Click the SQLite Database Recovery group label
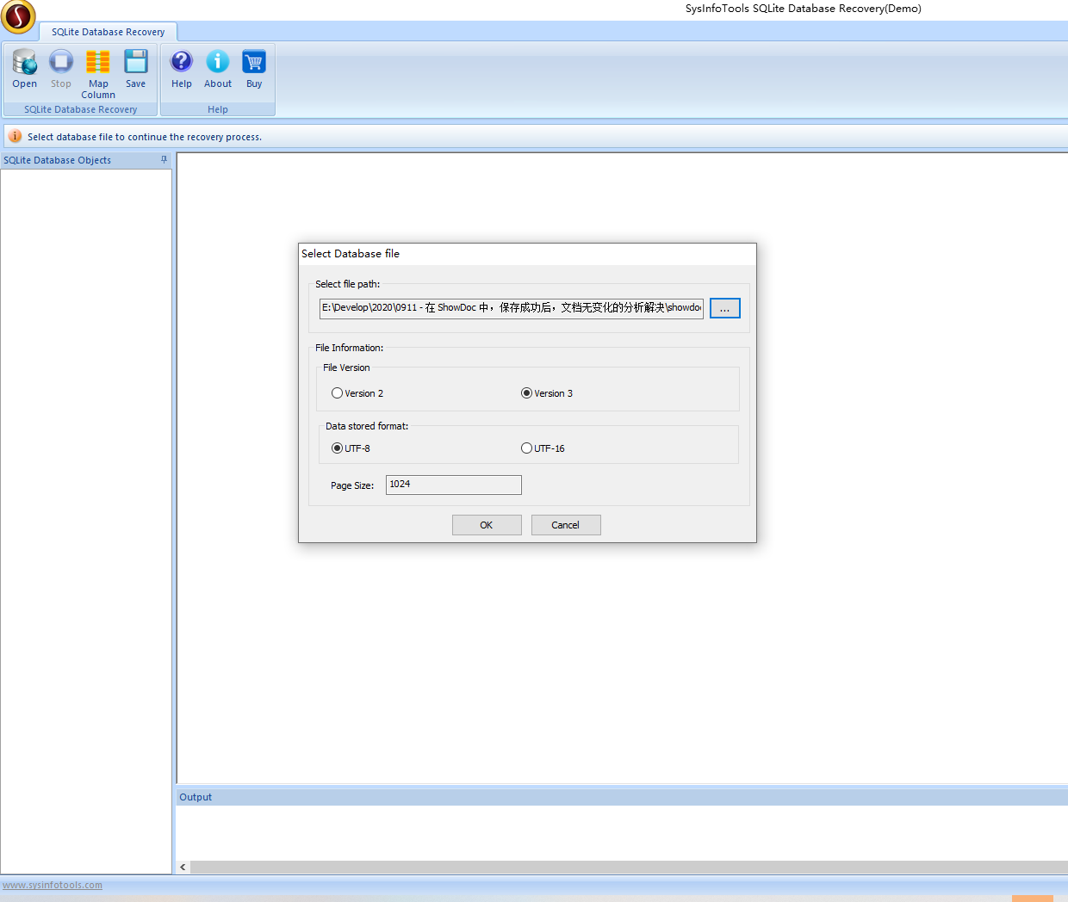The image size is (1068, 902). [81, 109]
